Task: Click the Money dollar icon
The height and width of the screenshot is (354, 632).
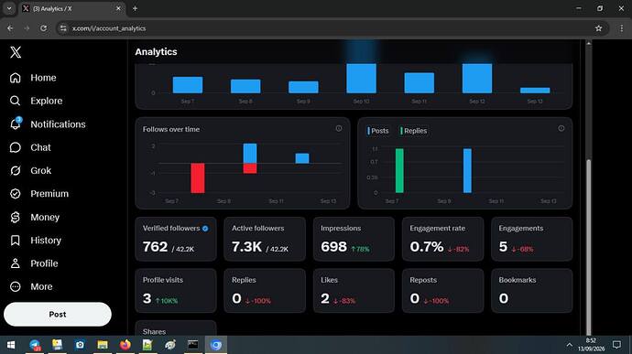Action: pos(16,217)
